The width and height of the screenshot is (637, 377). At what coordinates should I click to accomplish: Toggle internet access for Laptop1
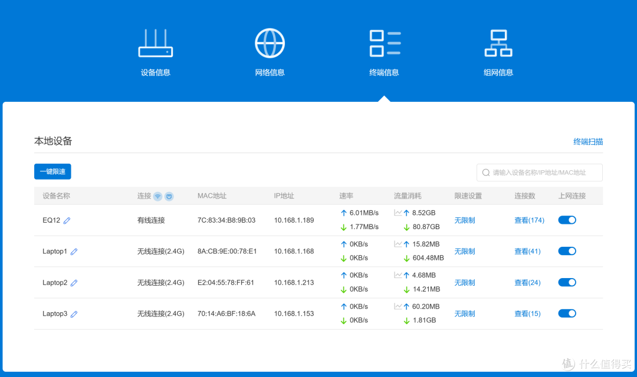tap(567, 251)
